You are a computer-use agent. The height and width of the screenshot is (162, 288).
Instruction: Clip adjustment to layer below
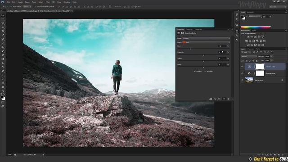211,99
